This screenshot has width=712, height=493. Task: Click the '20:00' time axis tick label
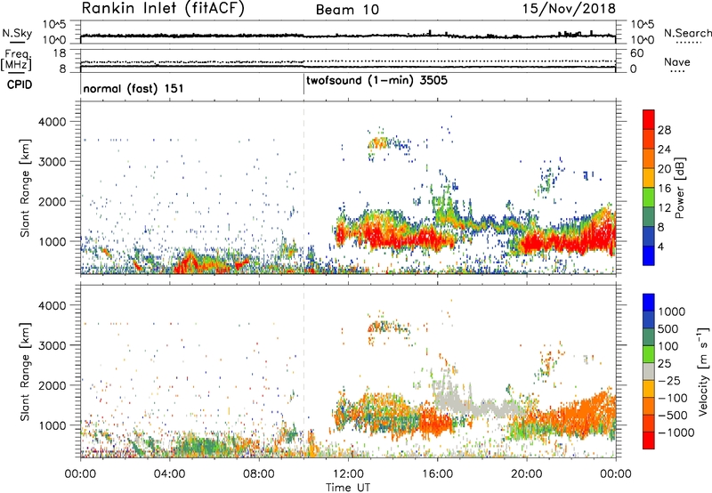(x=526, y=473)
